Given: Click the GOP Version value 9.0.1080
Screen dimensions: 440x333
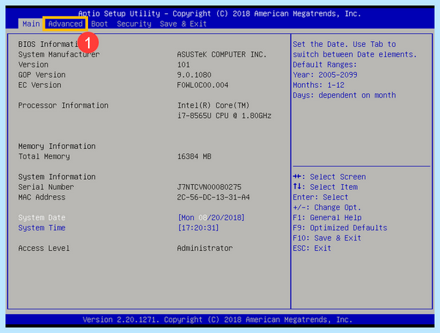Looking at the screenshot, I should 194,75.
